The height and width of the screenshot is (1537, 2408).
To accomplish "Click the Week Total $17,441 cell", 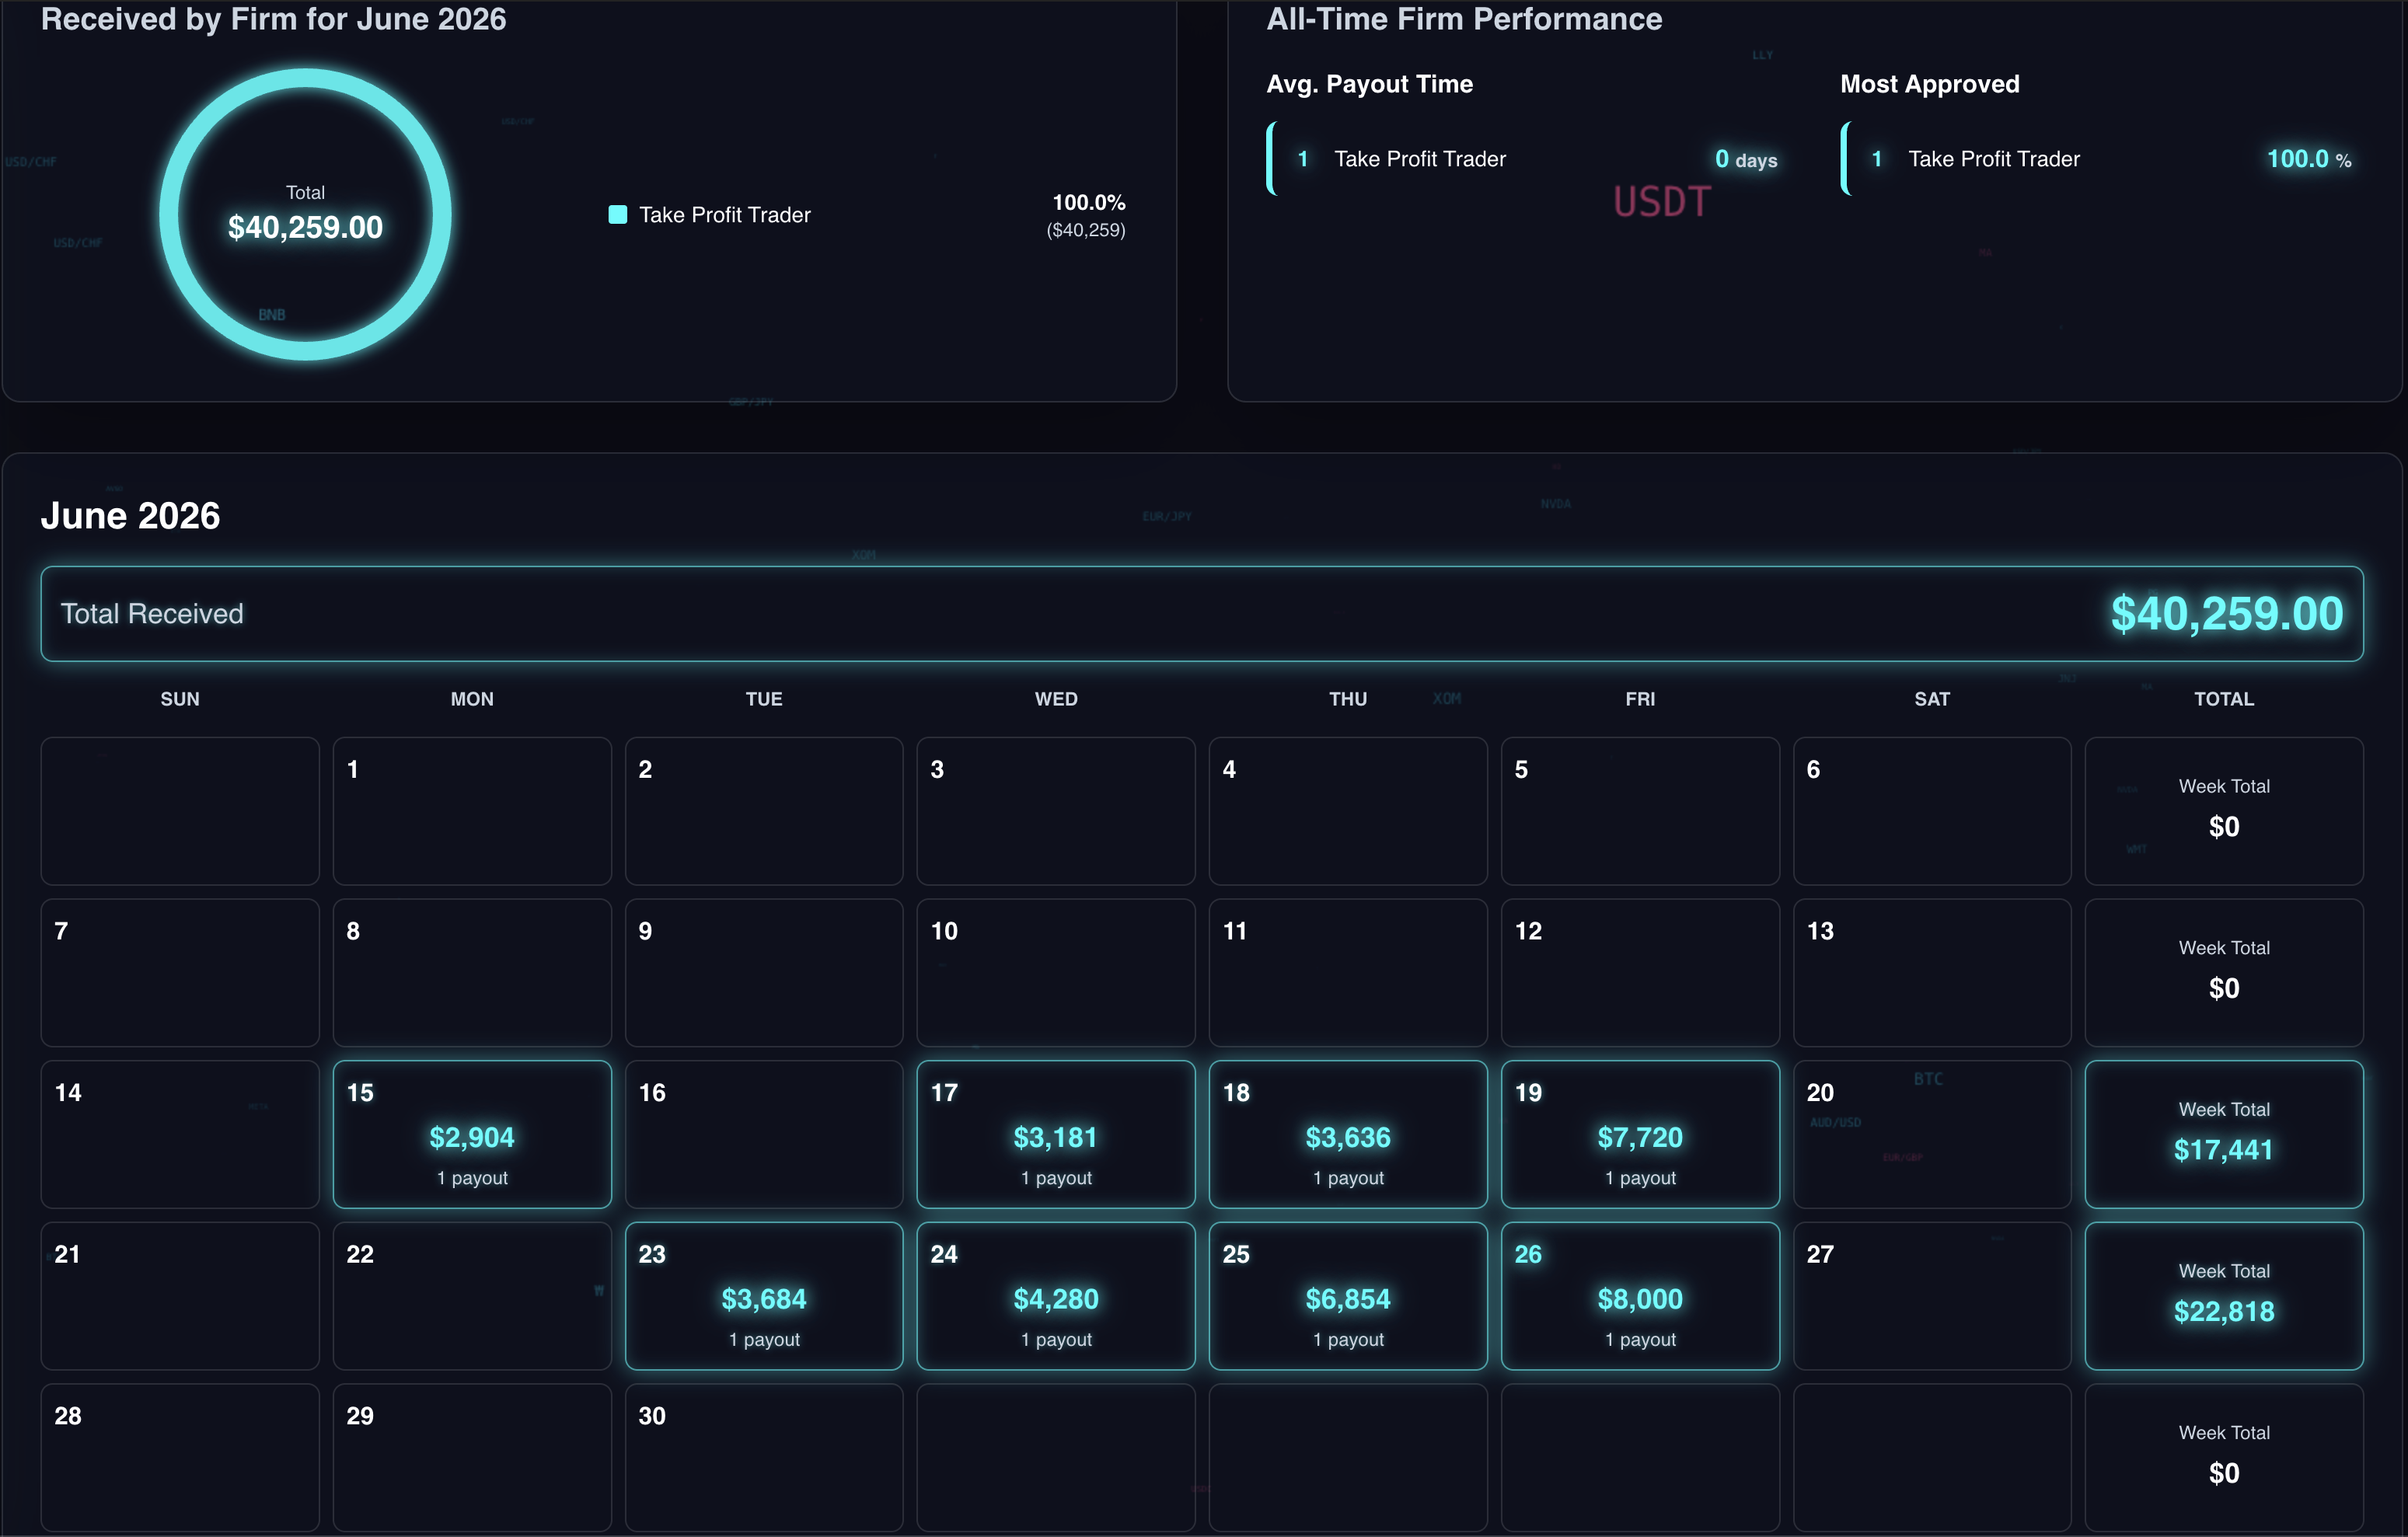I will (2224, 1134).
